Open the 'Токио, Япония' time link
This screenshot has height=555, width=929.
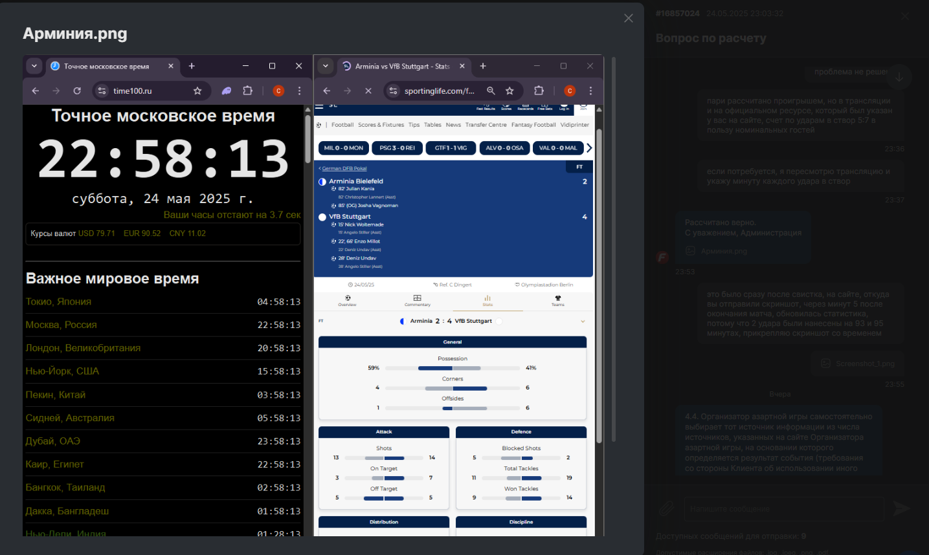click(58, 301)
